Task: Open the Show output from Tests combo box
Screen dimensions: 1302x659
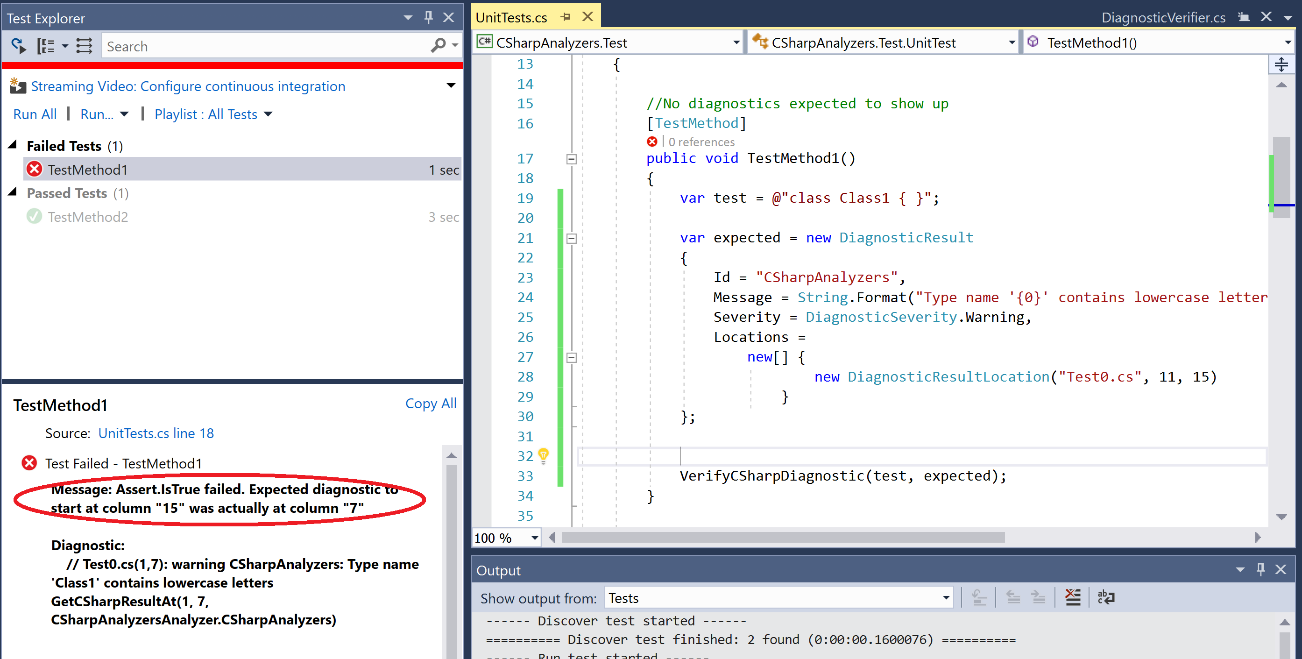Action: 779,598
